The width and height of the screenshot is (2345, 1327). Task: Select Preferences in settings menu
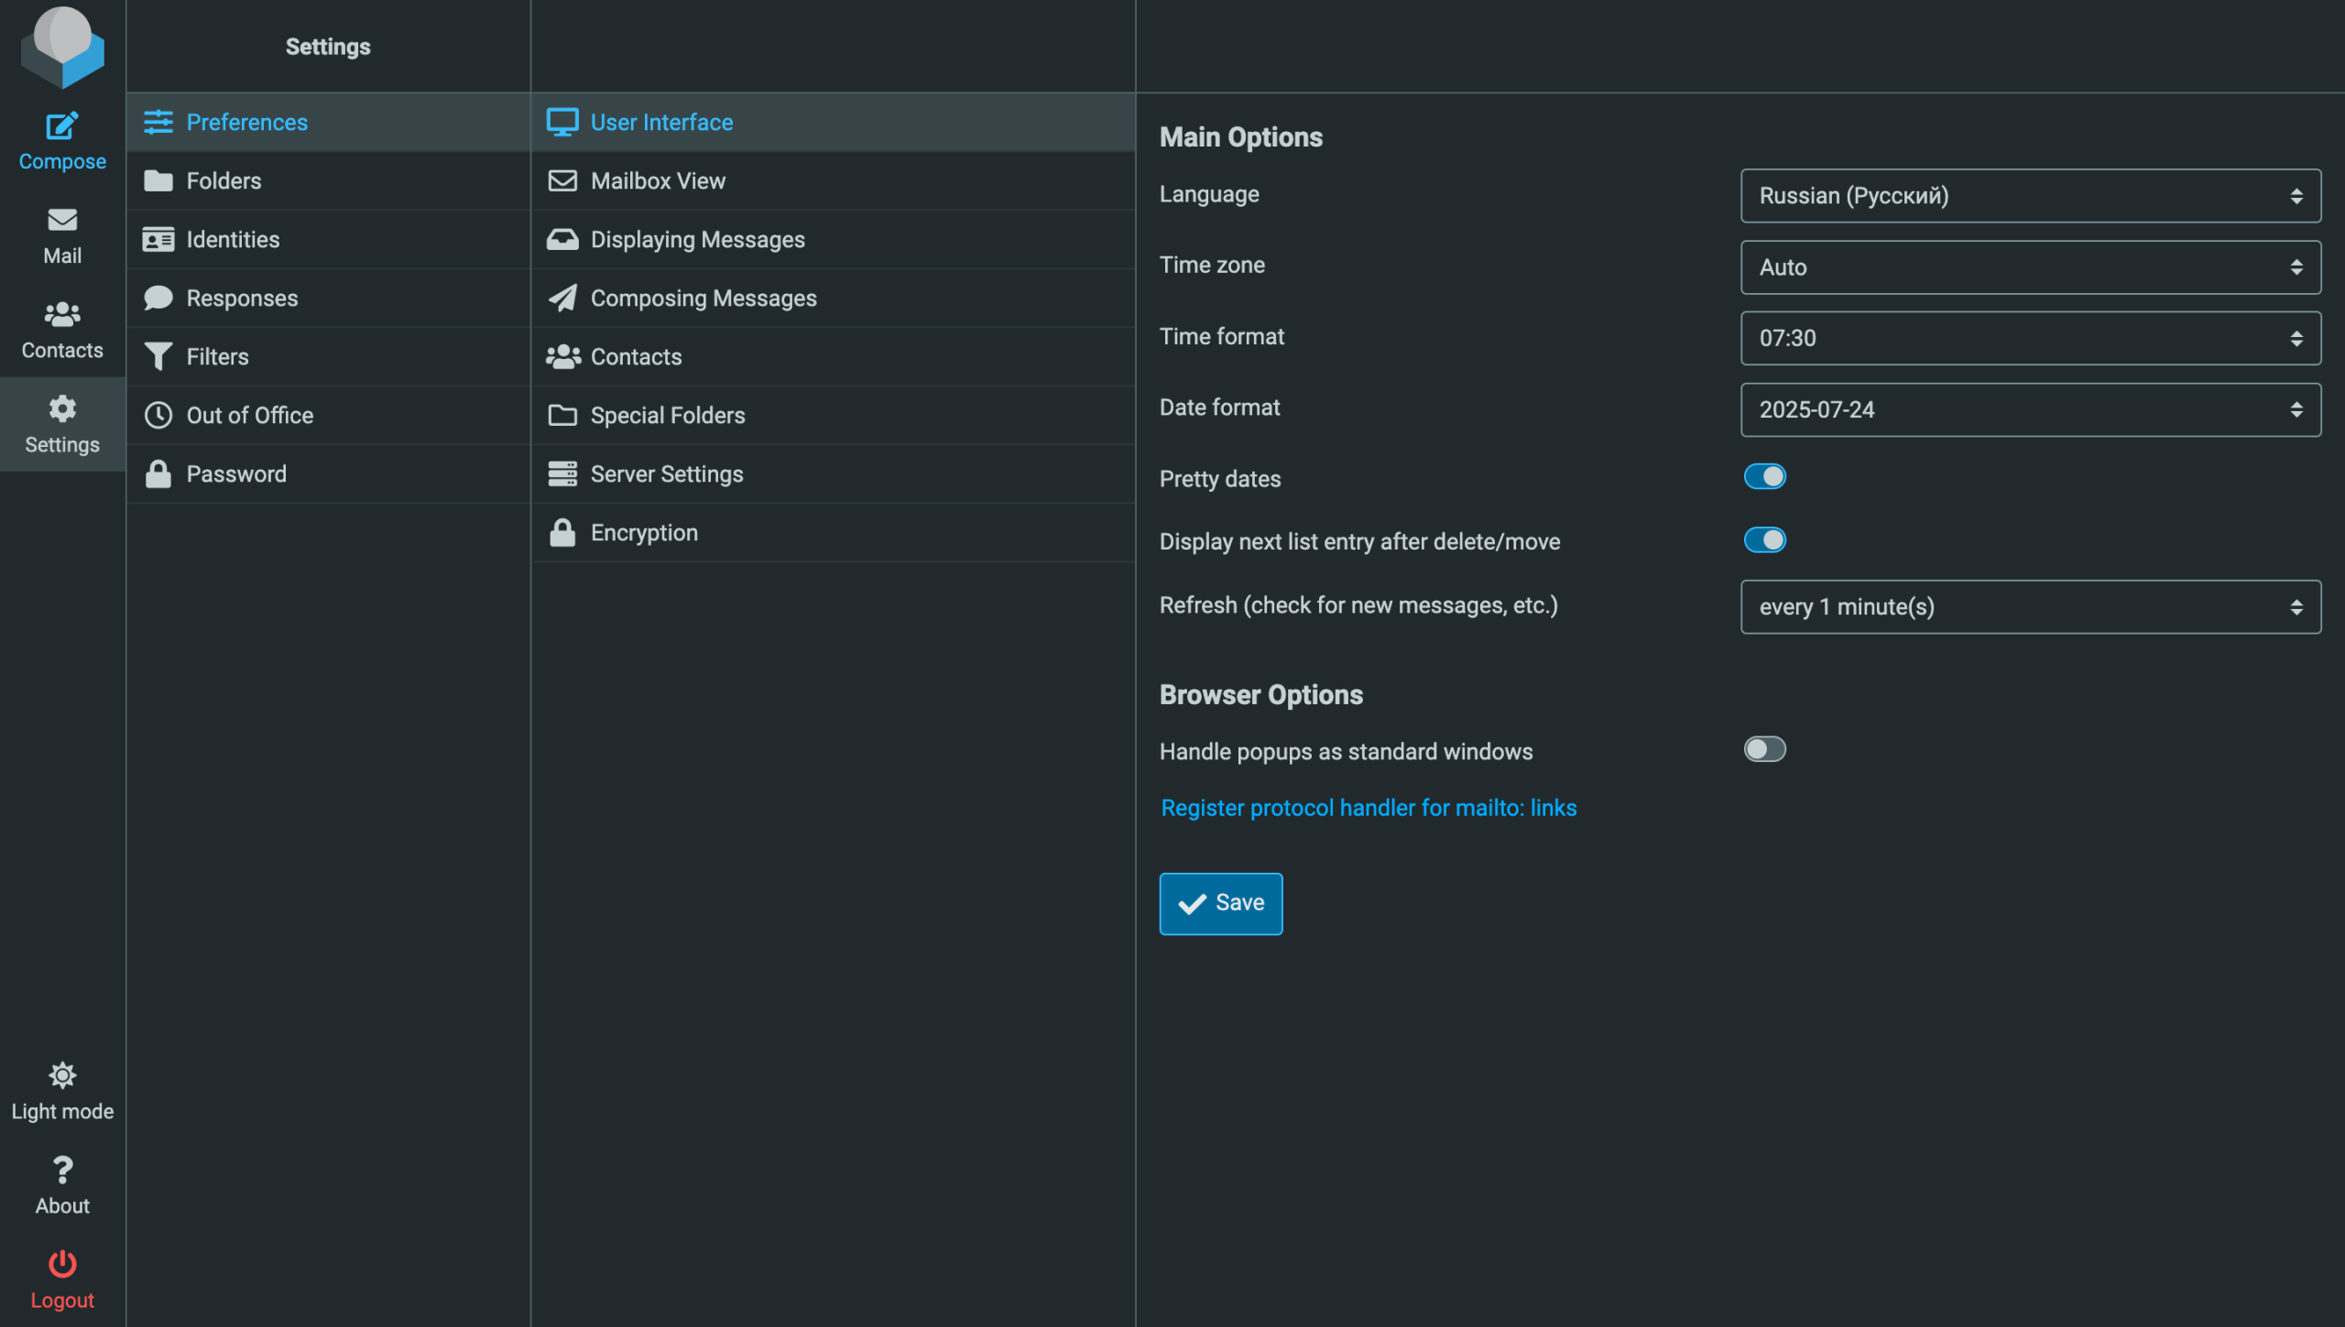[329, 122]
